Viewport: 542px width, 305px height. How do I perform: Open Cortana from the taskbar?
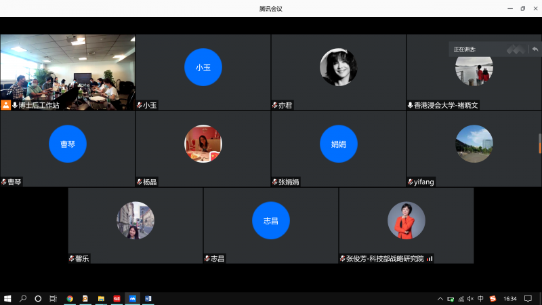point(38,298)
